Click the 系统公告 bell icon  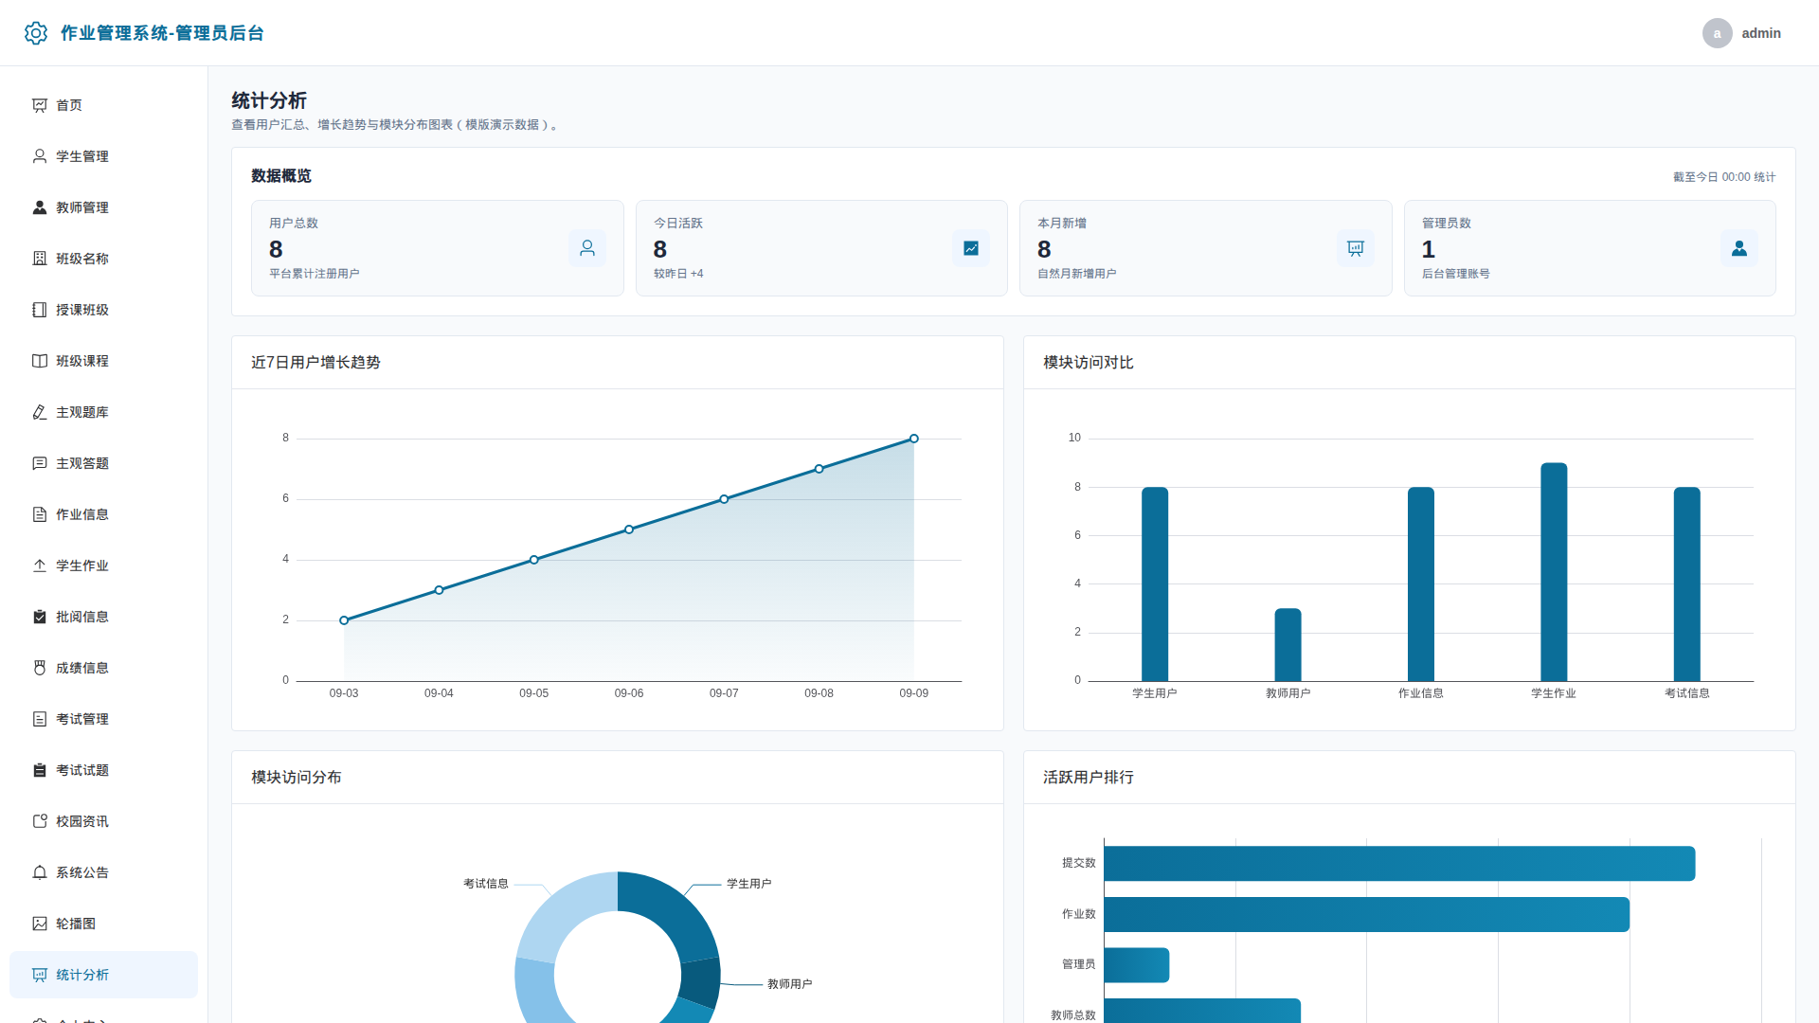click(40, 872)
